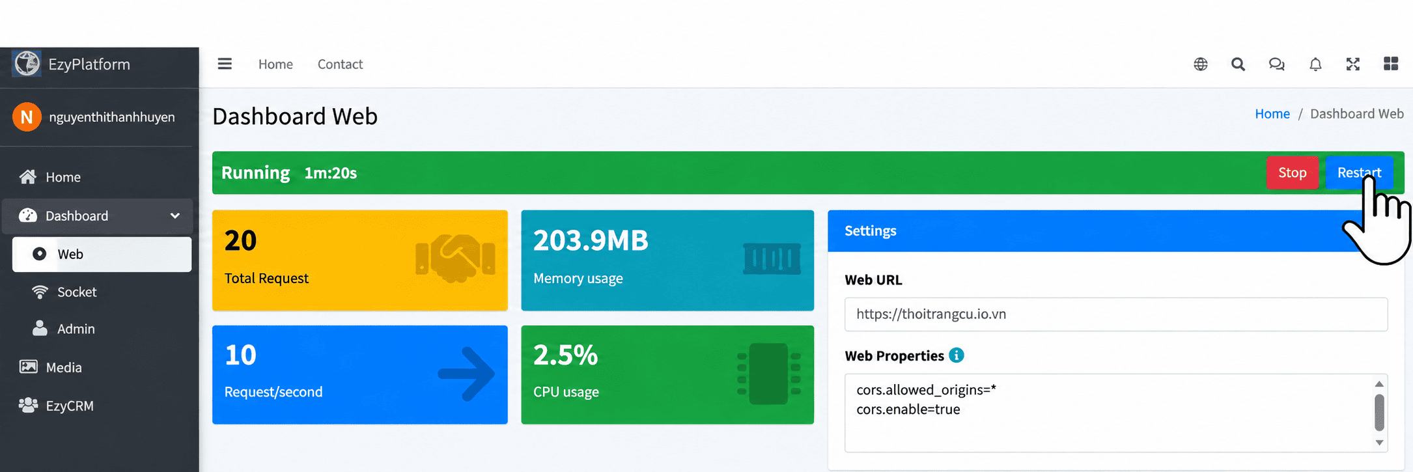Viewport: 1413px width, 472px height.
Task: Click the Home house icon in sidebar
Action: tap(28, 177)
